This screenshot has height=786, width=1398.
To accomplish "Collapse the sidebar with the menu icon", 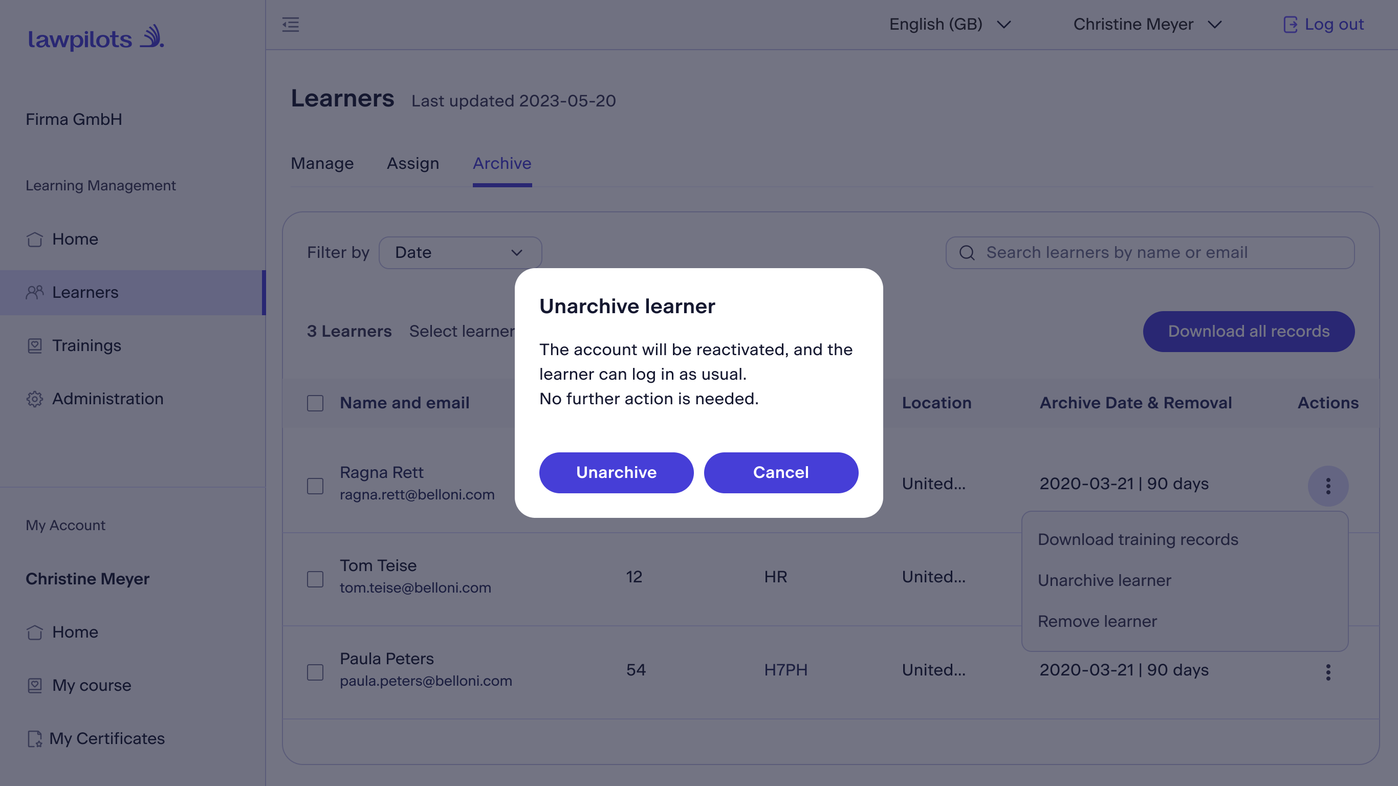I will pos(290,25).
